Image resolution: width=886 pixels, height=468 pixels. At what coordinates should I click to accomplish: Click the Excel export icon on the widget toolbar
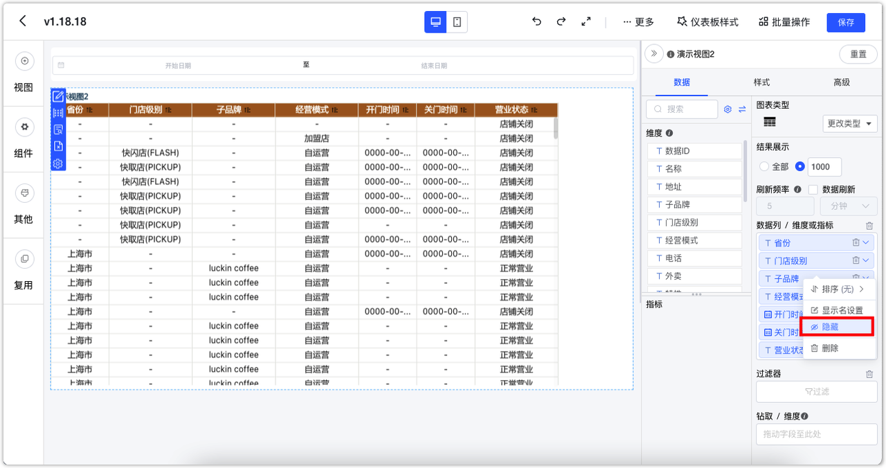tap(58, 146)
